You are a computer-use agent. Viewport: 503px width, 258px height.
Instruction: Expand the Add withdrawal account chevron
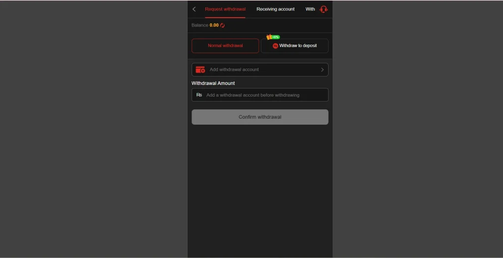pyautogui.click(x=322, y=70)
